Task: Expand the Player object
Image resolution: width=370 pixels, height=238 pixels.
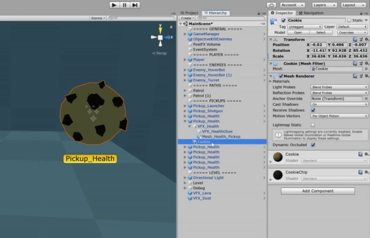Action: 185,60
